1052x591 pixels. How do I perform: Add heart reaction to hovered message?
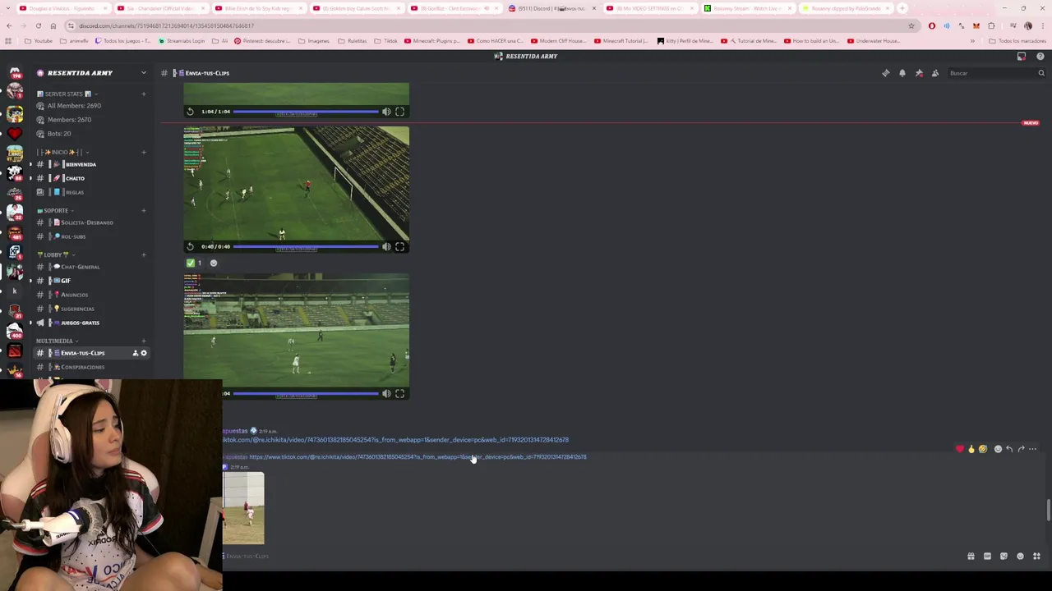tap(959, 449)
